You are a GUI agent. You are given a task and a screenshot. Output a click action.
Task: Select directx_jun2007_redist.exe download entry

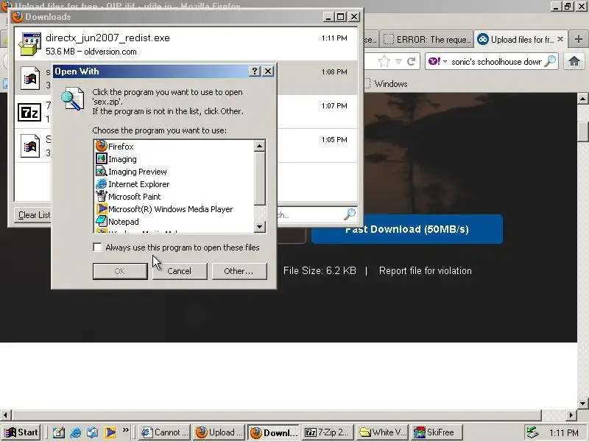[x=186, y=44]
